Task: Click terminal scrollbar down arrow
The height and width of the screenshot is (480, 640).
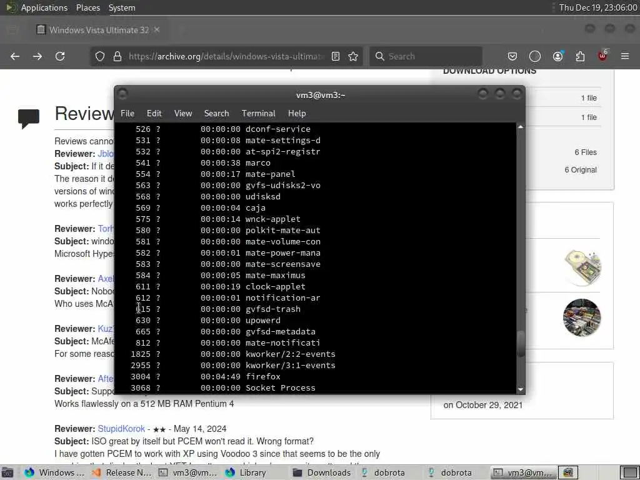Action: tap(521, 389)
